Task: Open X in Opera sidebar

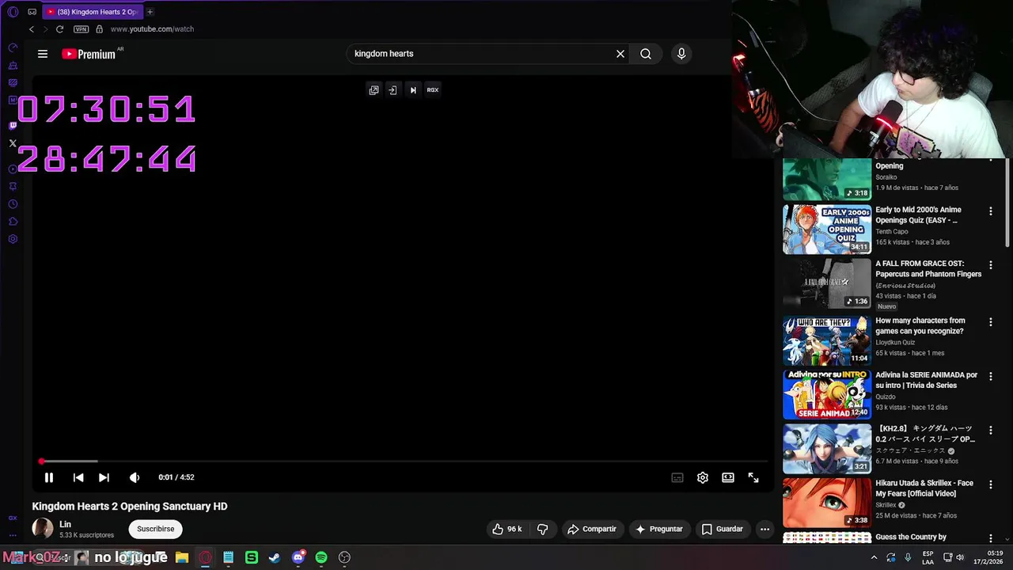Action: (x=13, y=143)
